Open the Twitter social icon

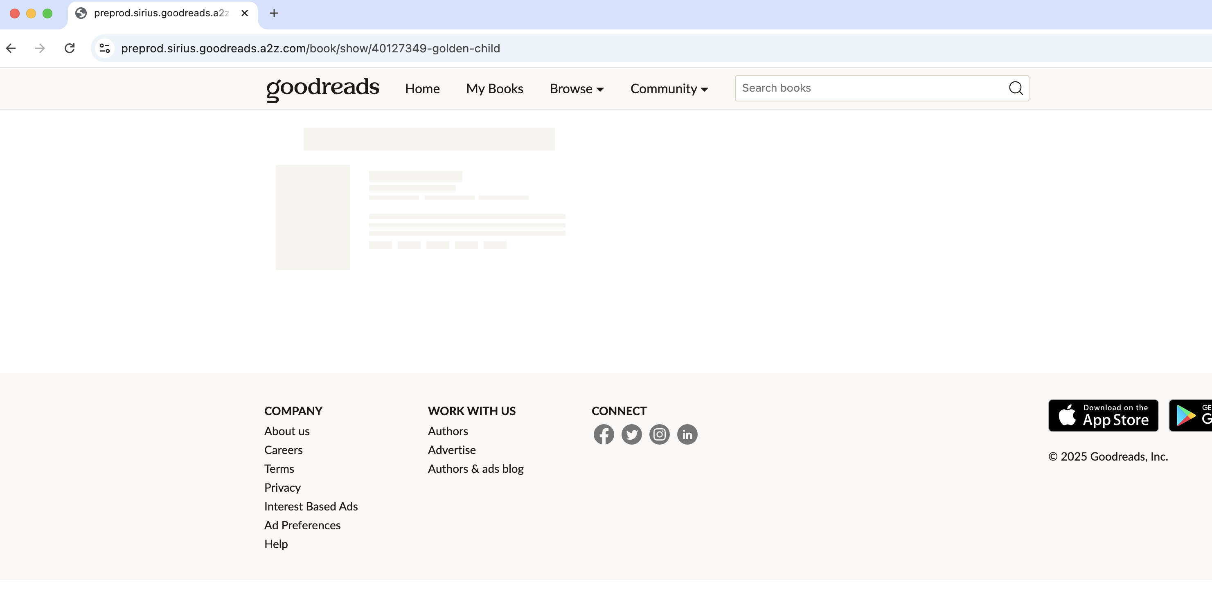pos(631,434)
